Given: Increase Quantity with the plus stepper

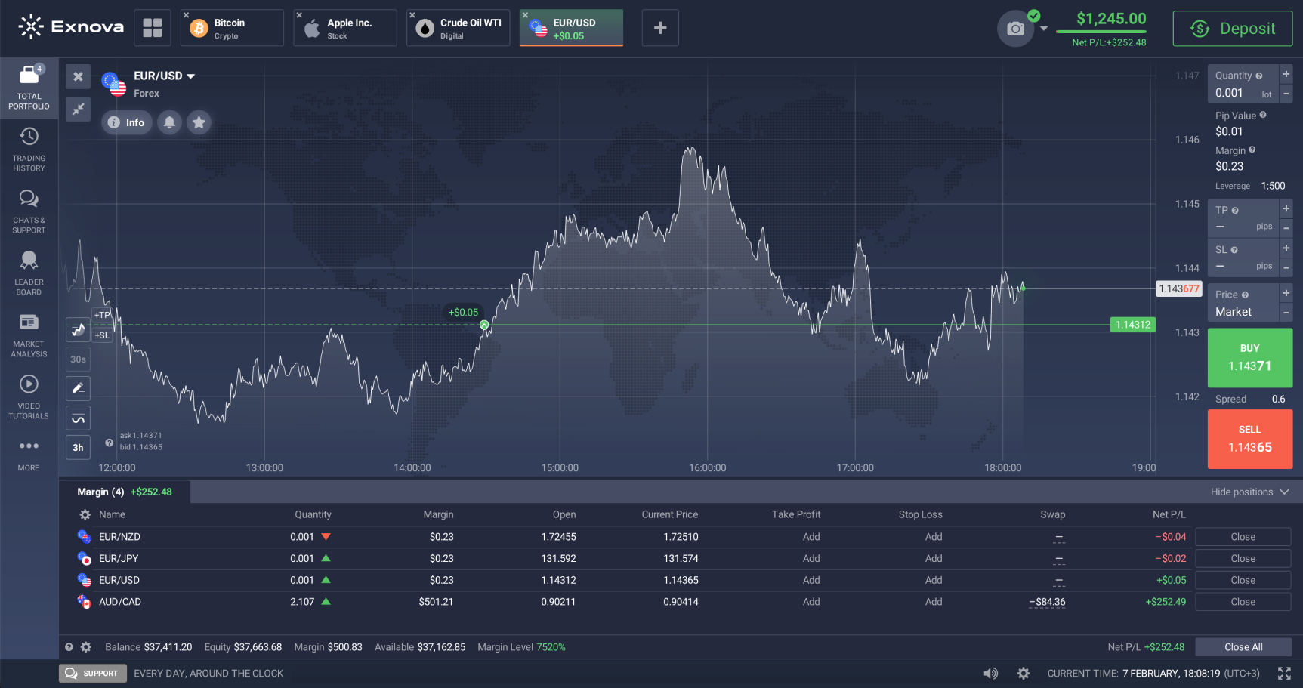Looking at the screenshot, I should click(x=1286, y=73).
